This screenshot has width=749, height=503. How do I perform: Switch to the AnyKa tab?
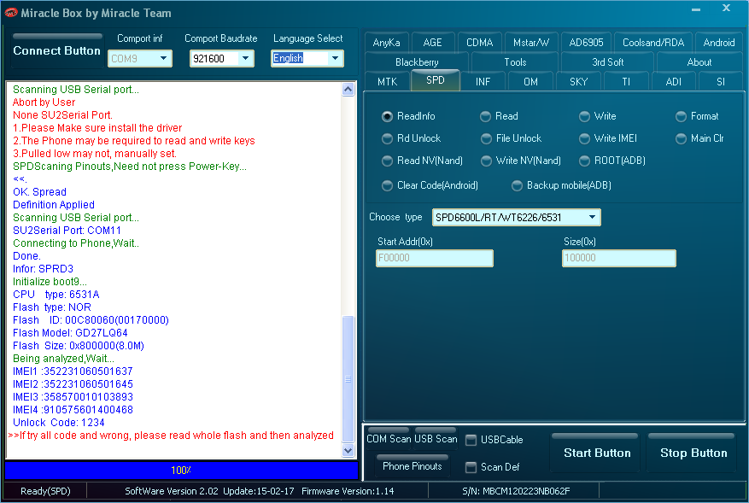(x=386, y=43)
